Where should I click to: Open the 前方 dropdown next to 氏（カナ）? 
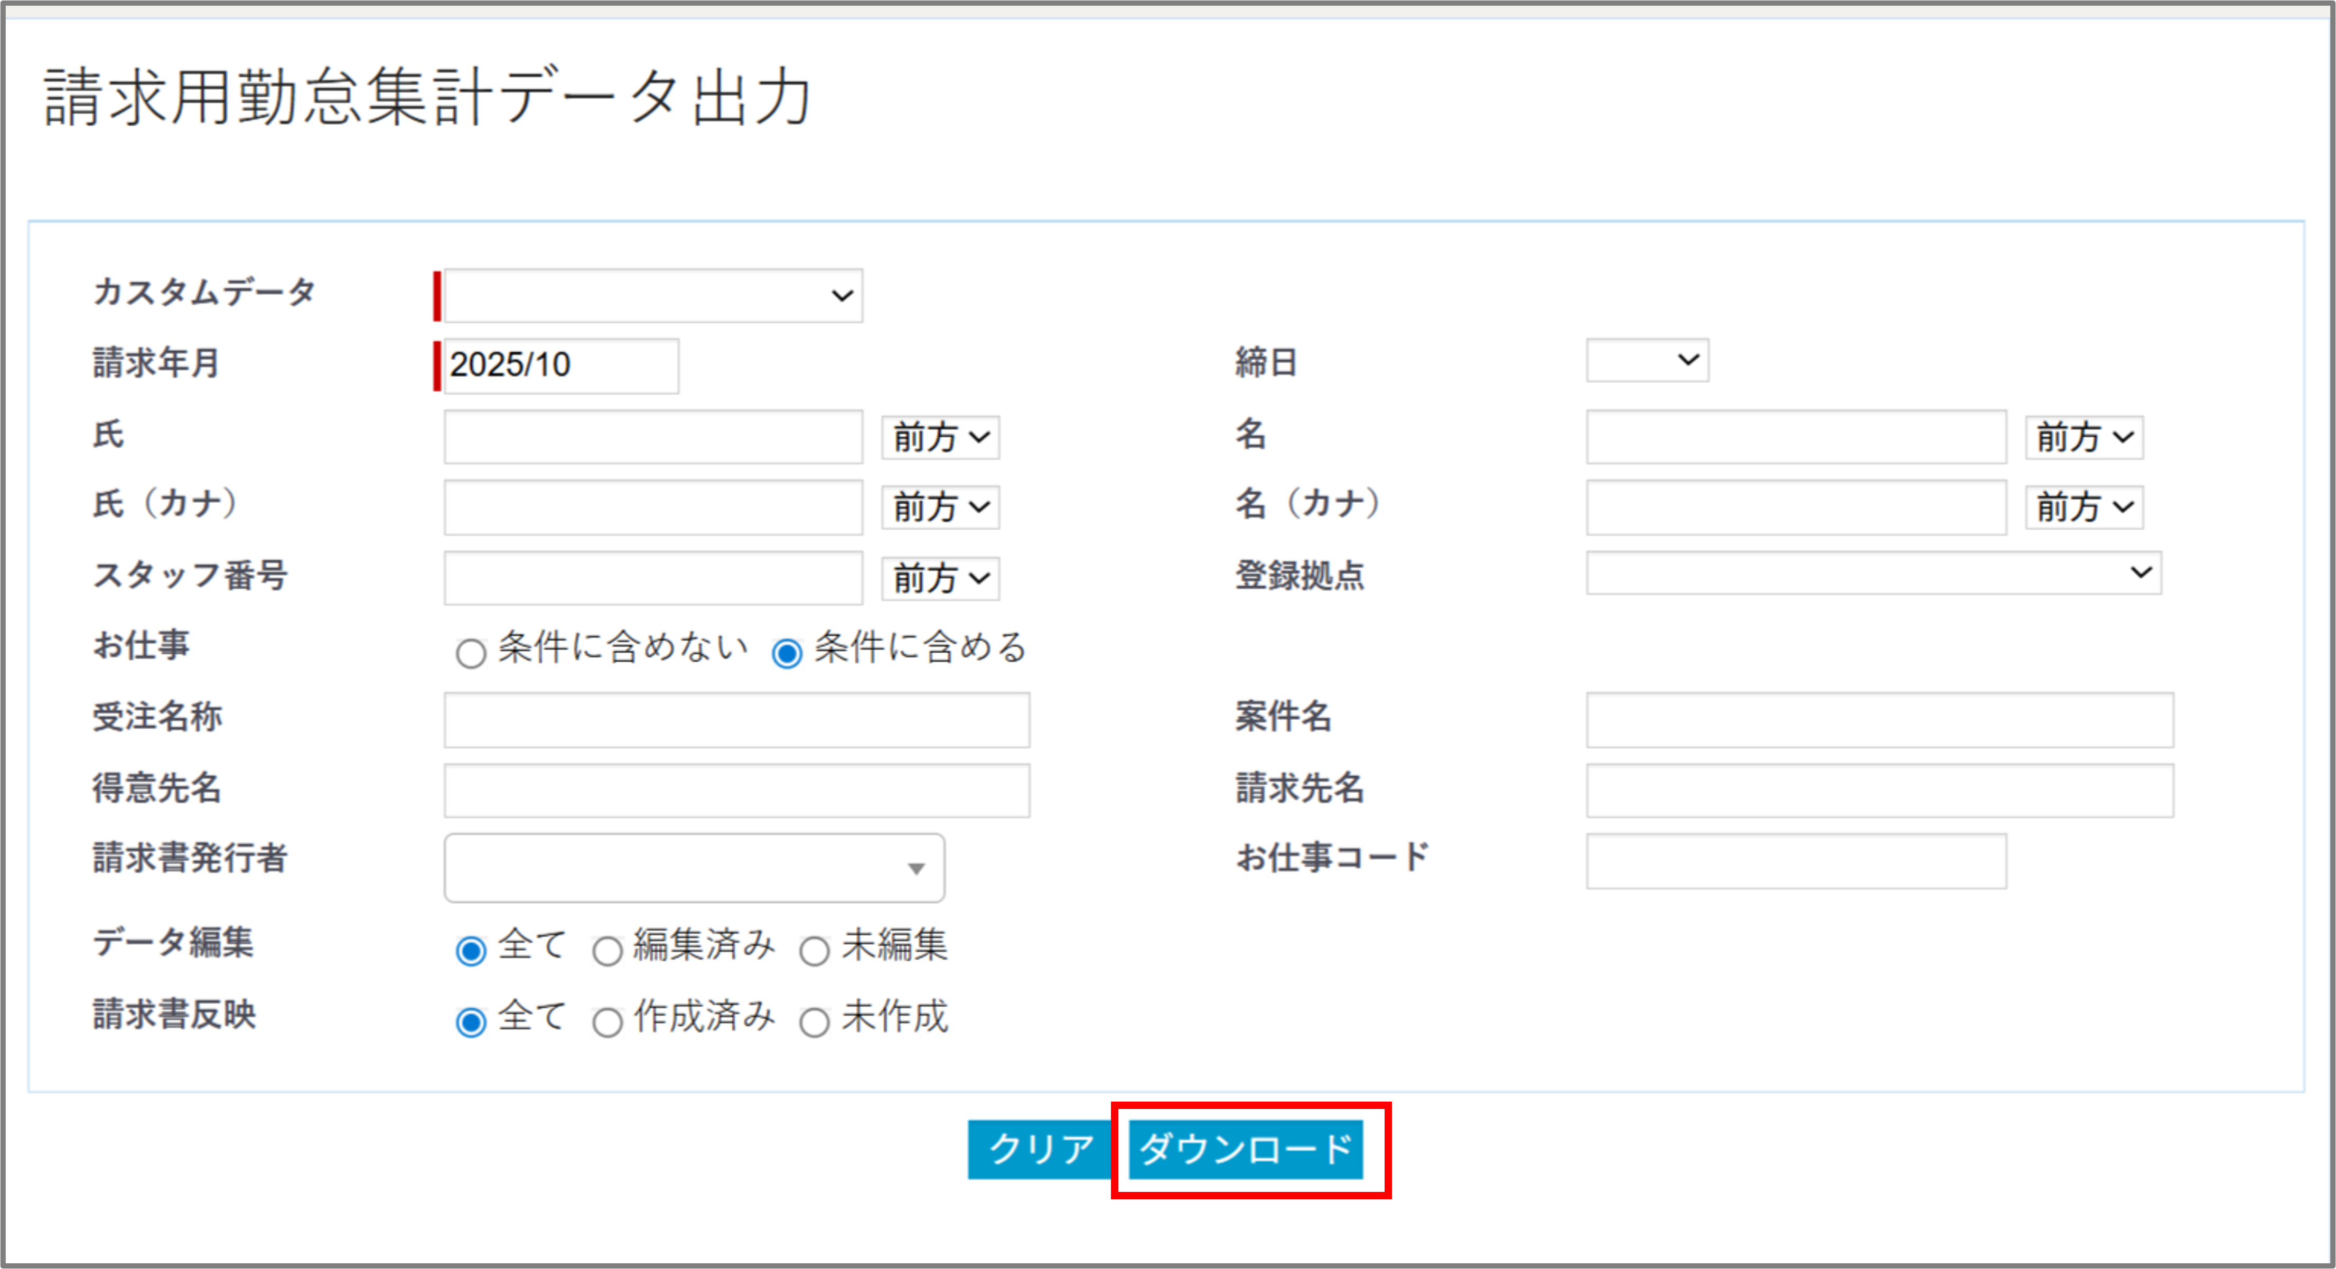[x=940, y=507]
